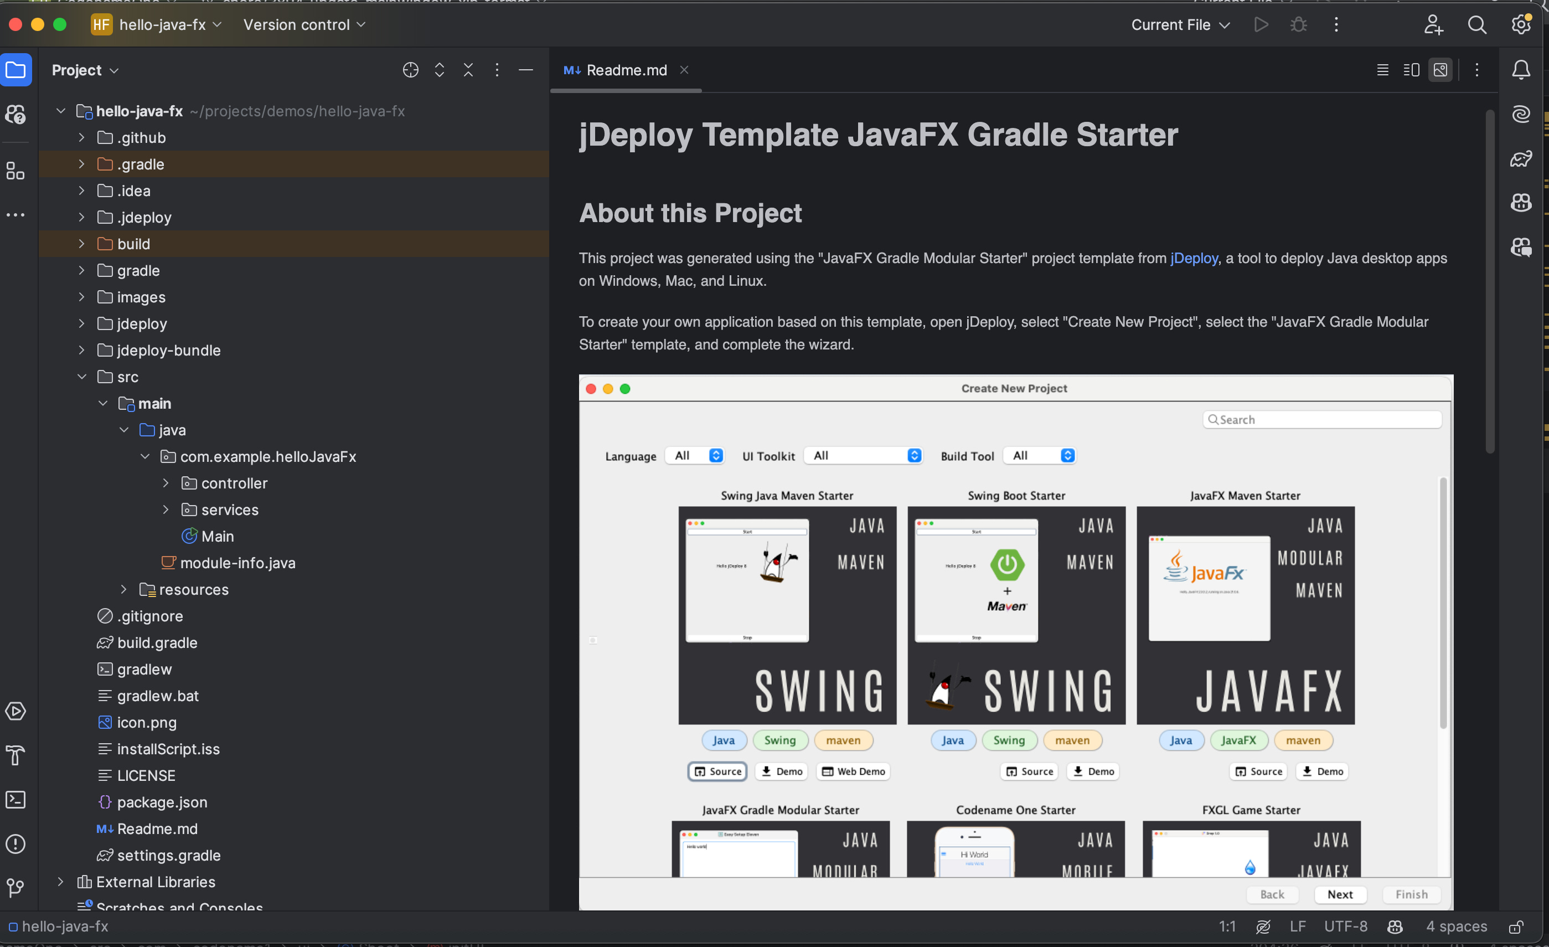Run the current file
The image size is (1549, 947).
(1261, 24)
